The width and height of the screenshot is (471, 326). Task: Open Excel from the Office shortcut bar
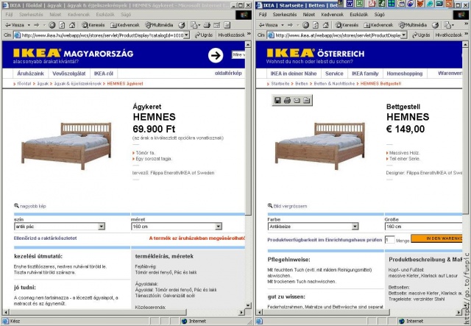click(x=359, y=3)
